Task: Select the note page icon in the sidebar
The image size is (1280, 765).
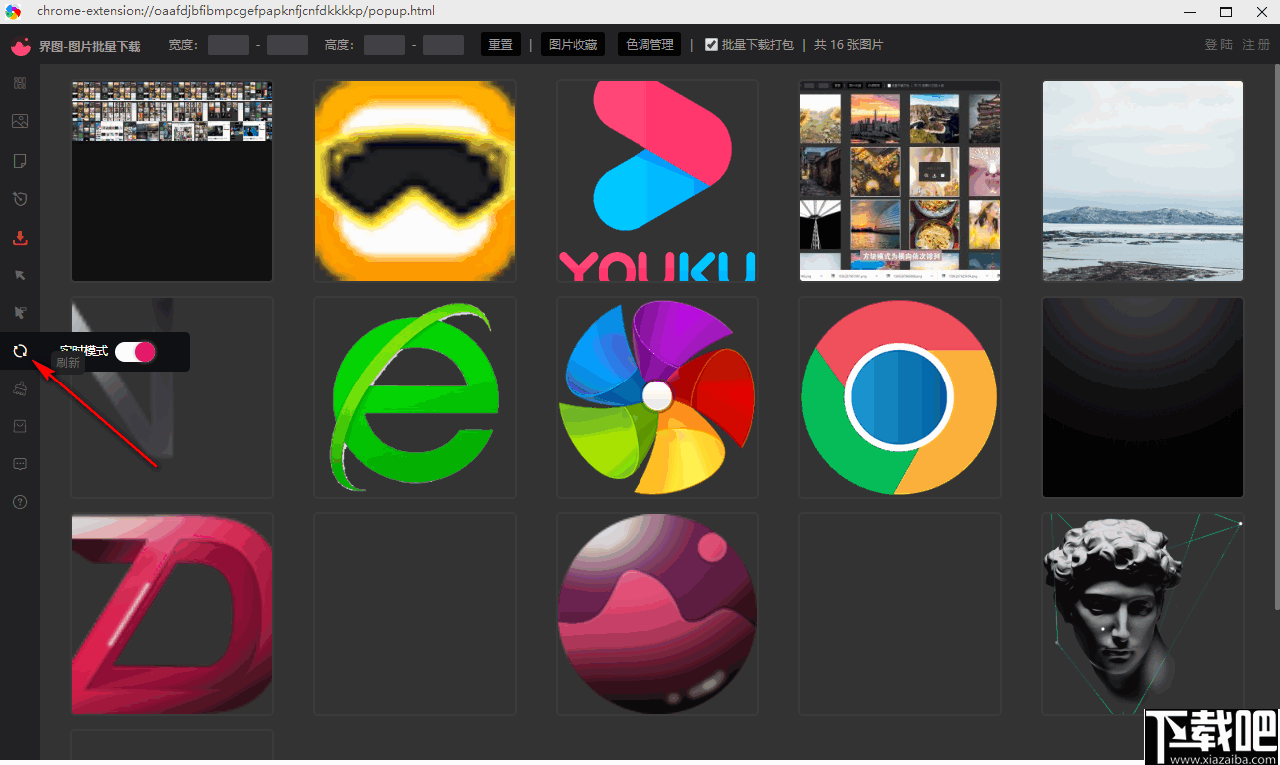Action: [x=20, y=161]
